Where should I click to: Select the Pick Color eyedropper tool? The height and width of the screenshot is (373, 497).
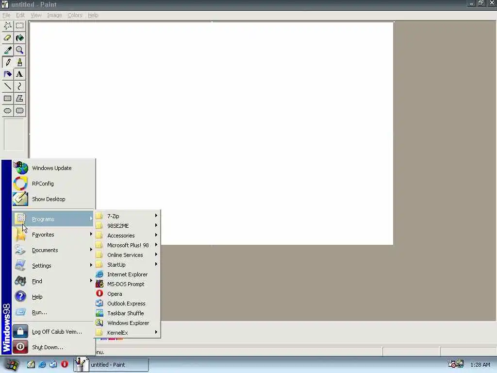point(8,50)
